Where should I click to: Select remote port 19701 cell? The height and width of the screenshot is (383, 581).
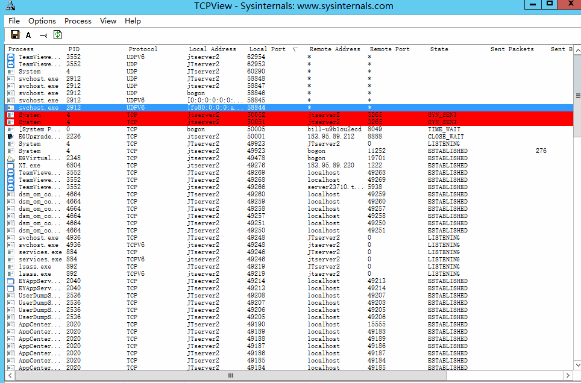pos(377,158)
